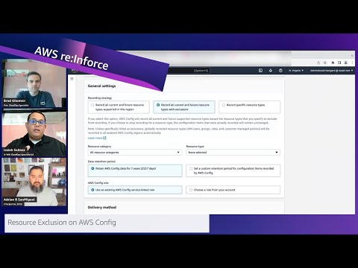Click the Data retention period label

tap(101, 162)
